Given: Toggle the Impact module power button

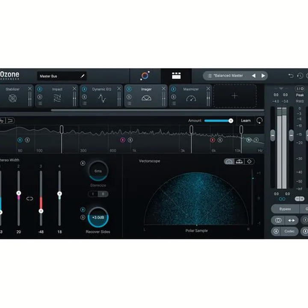Looking at the screenshot, I should click(40, 89).
